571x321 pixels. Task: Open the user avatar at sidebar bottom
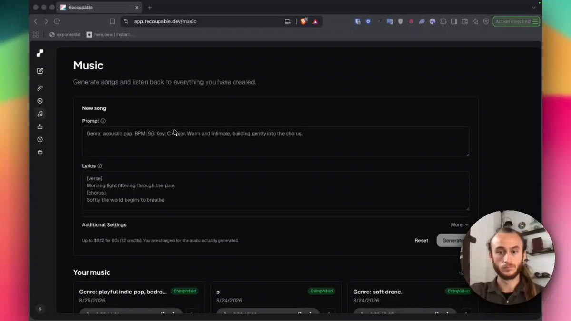[40, 309]
